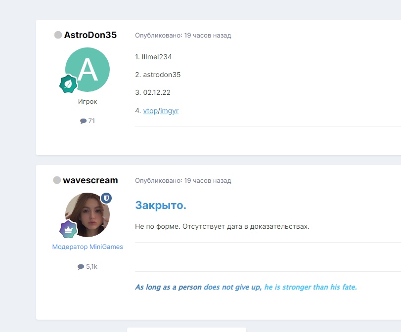401x332 pixels.
Task: Click AstroDon35's green letter A avatar
Action: (88, 70)
